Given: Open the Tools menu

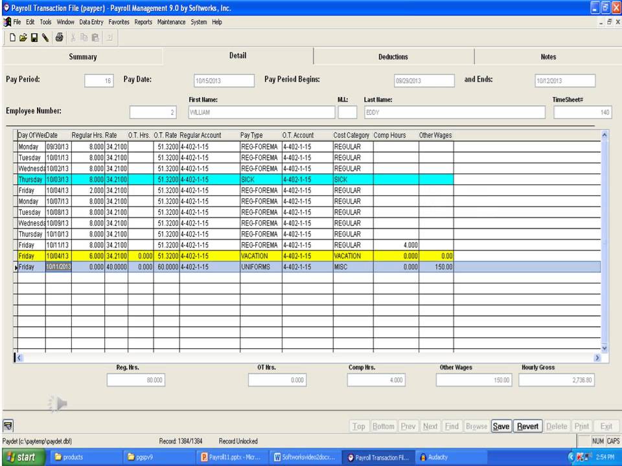Looking at the screenshot, I should pos(45,22).
